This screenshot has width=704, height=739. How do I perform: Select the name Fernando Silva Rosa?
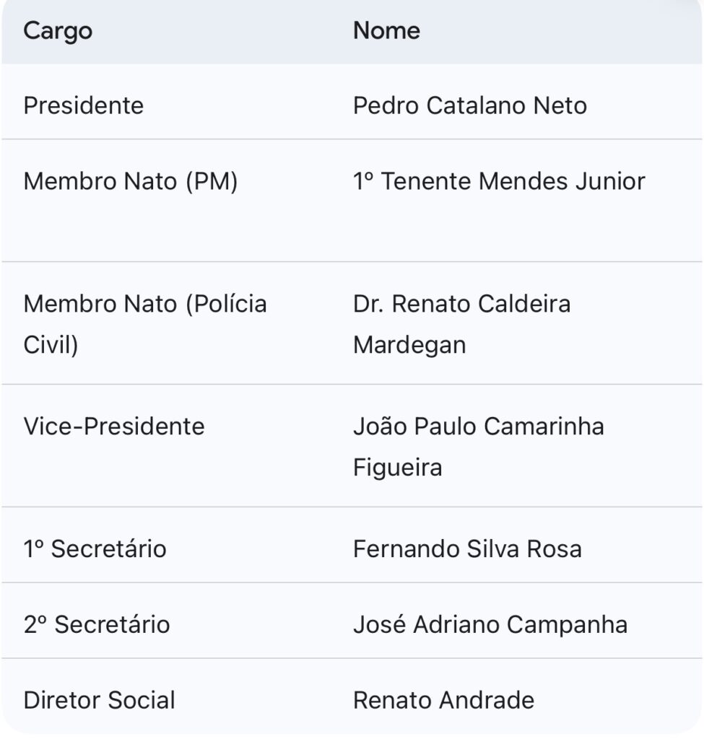[467, 549]
